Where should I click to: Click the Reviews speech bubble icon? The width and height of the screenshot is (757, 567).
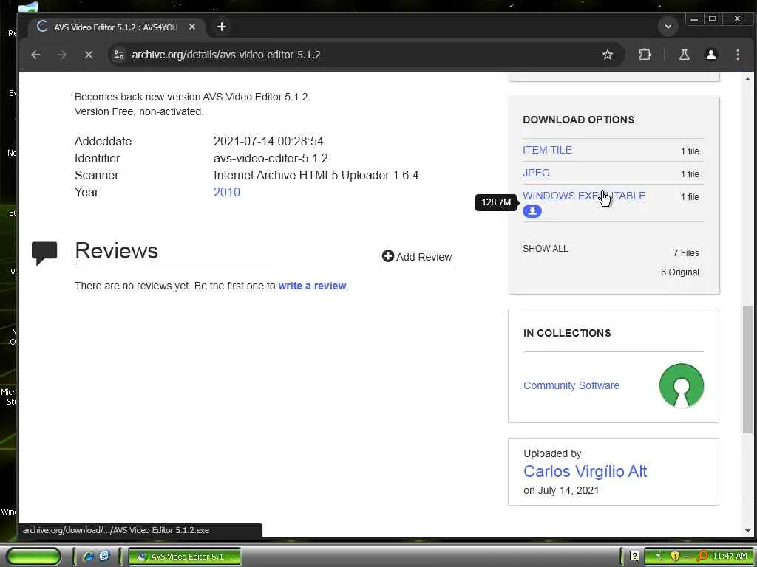pos(44,252)
